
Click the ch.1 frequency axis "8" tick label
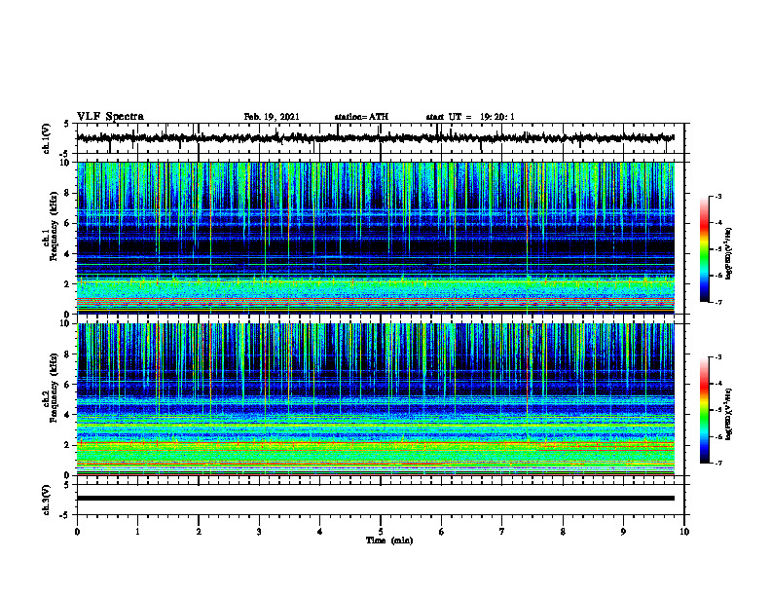[x=67, y=193]
